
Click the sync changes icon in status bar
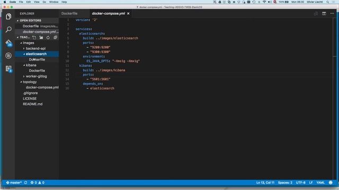click(x=25, y=183)
